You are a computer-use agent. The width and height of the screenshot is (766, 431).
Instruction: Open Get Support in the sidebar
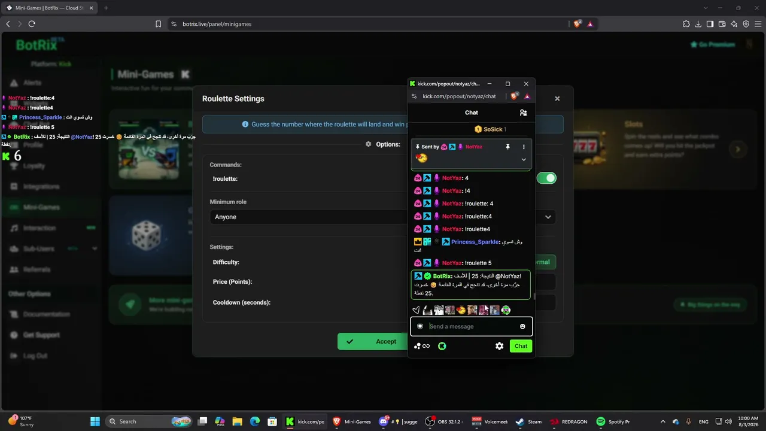point(41,335)
